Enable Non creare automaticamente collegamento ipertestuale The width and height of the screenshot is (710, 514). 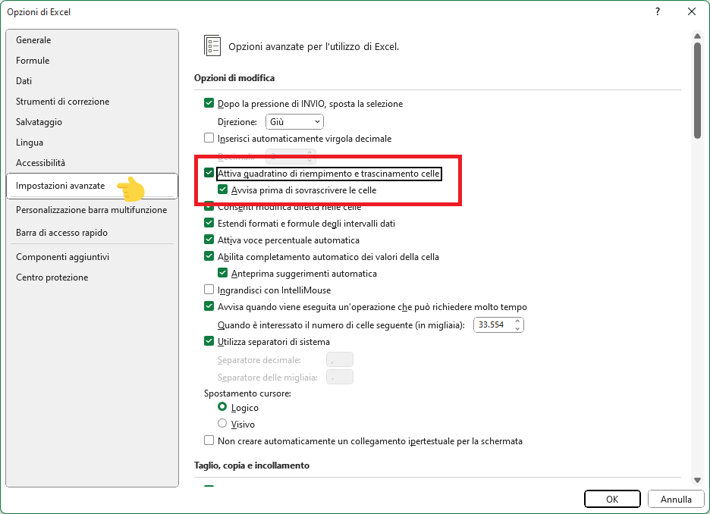pyautogui.click(x=209, y=440)
